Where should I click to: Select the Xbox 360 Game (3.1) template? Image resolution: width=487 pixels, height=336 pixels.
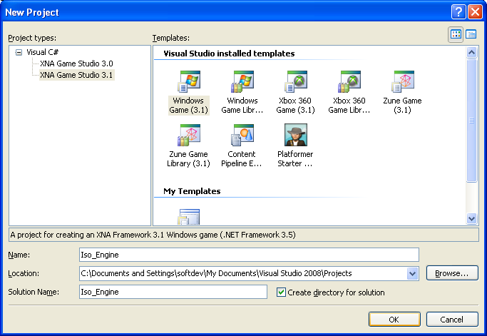click(296, 83)
